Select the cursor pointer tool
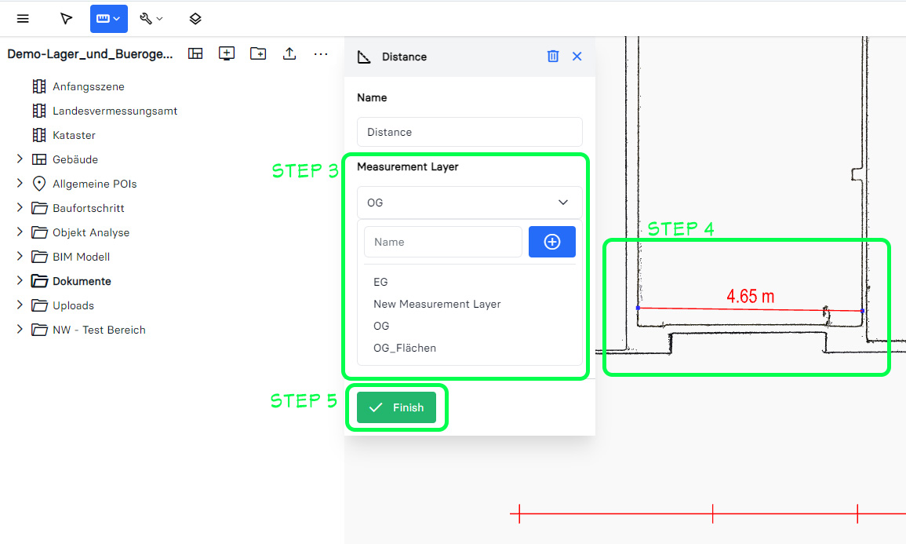Image resolution: width=906 pixels, height=544 pixels. click(66, 19)
